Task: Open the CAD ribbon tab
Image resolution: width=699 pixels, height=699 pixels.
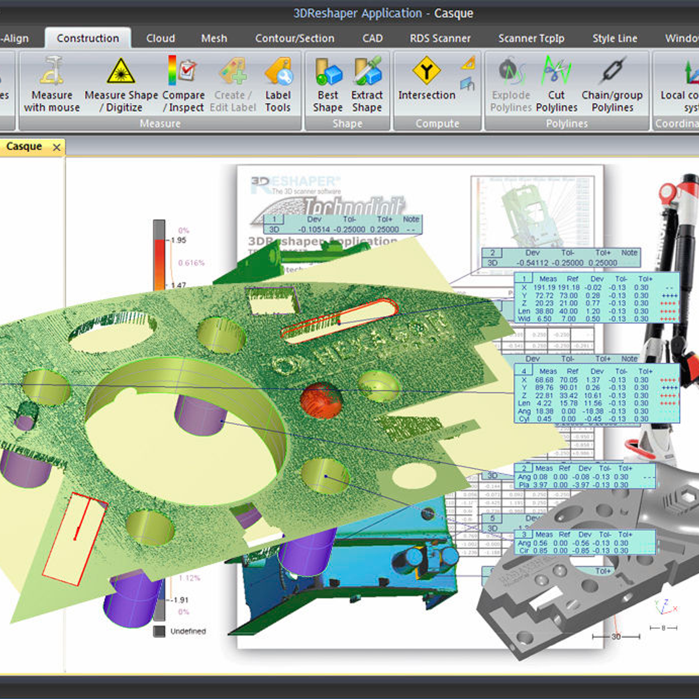Action: click(373, 38)
